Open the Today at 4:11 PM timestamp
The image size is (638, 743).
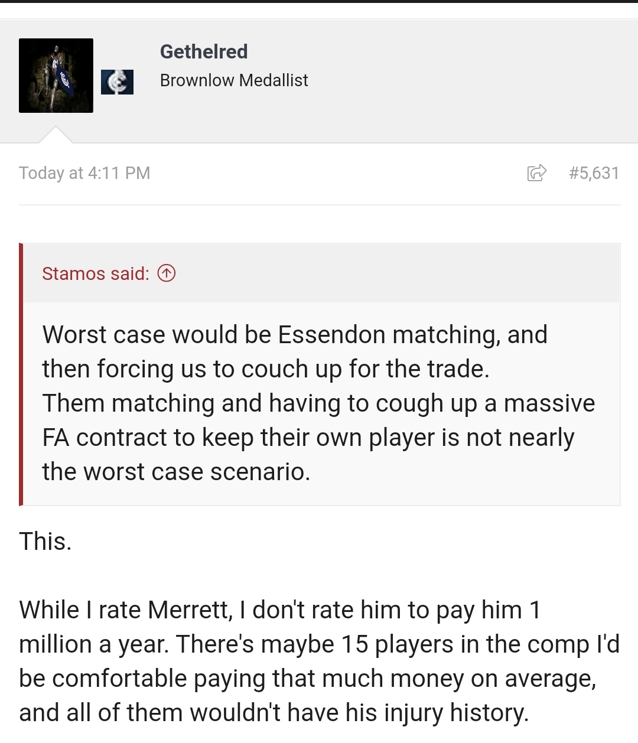point(84,173)
